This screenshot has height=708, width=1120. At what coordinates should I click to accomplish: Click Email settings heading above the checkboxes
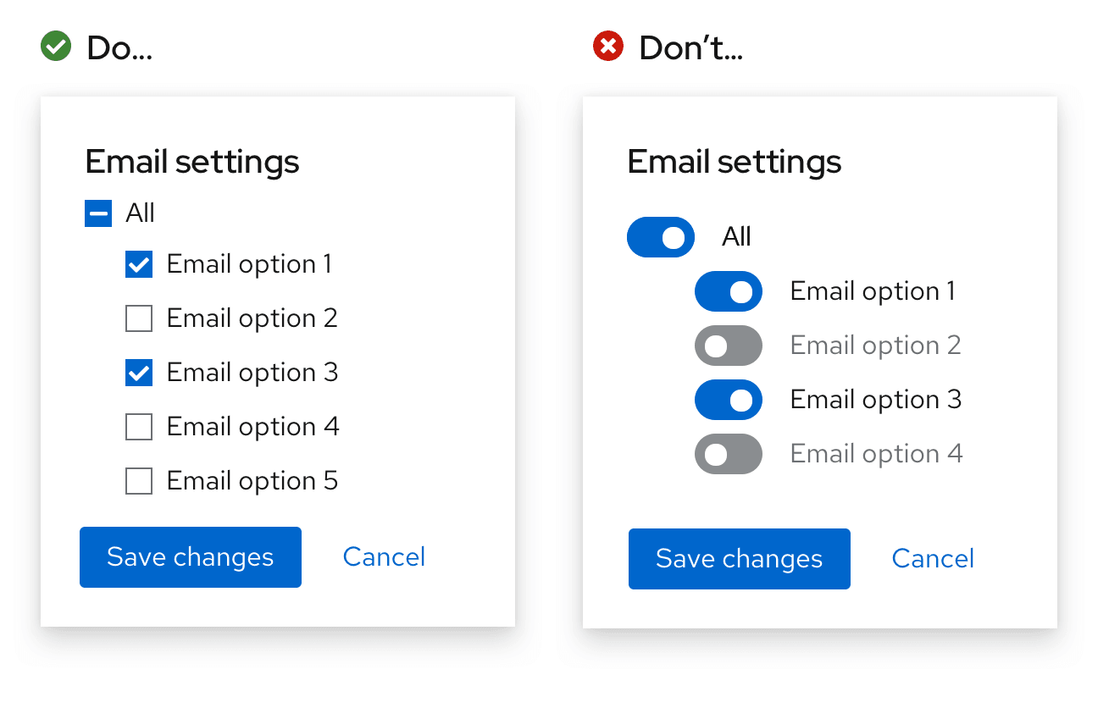[x=192, y=162]
